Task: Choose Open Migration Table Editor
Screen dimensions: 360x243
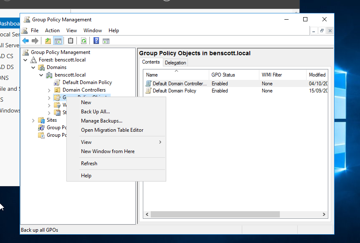Action: pyautogui.click(x=116, y=130)
